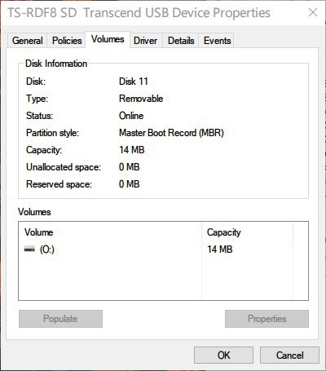Open the Policies tab

[x=67, y=41]
